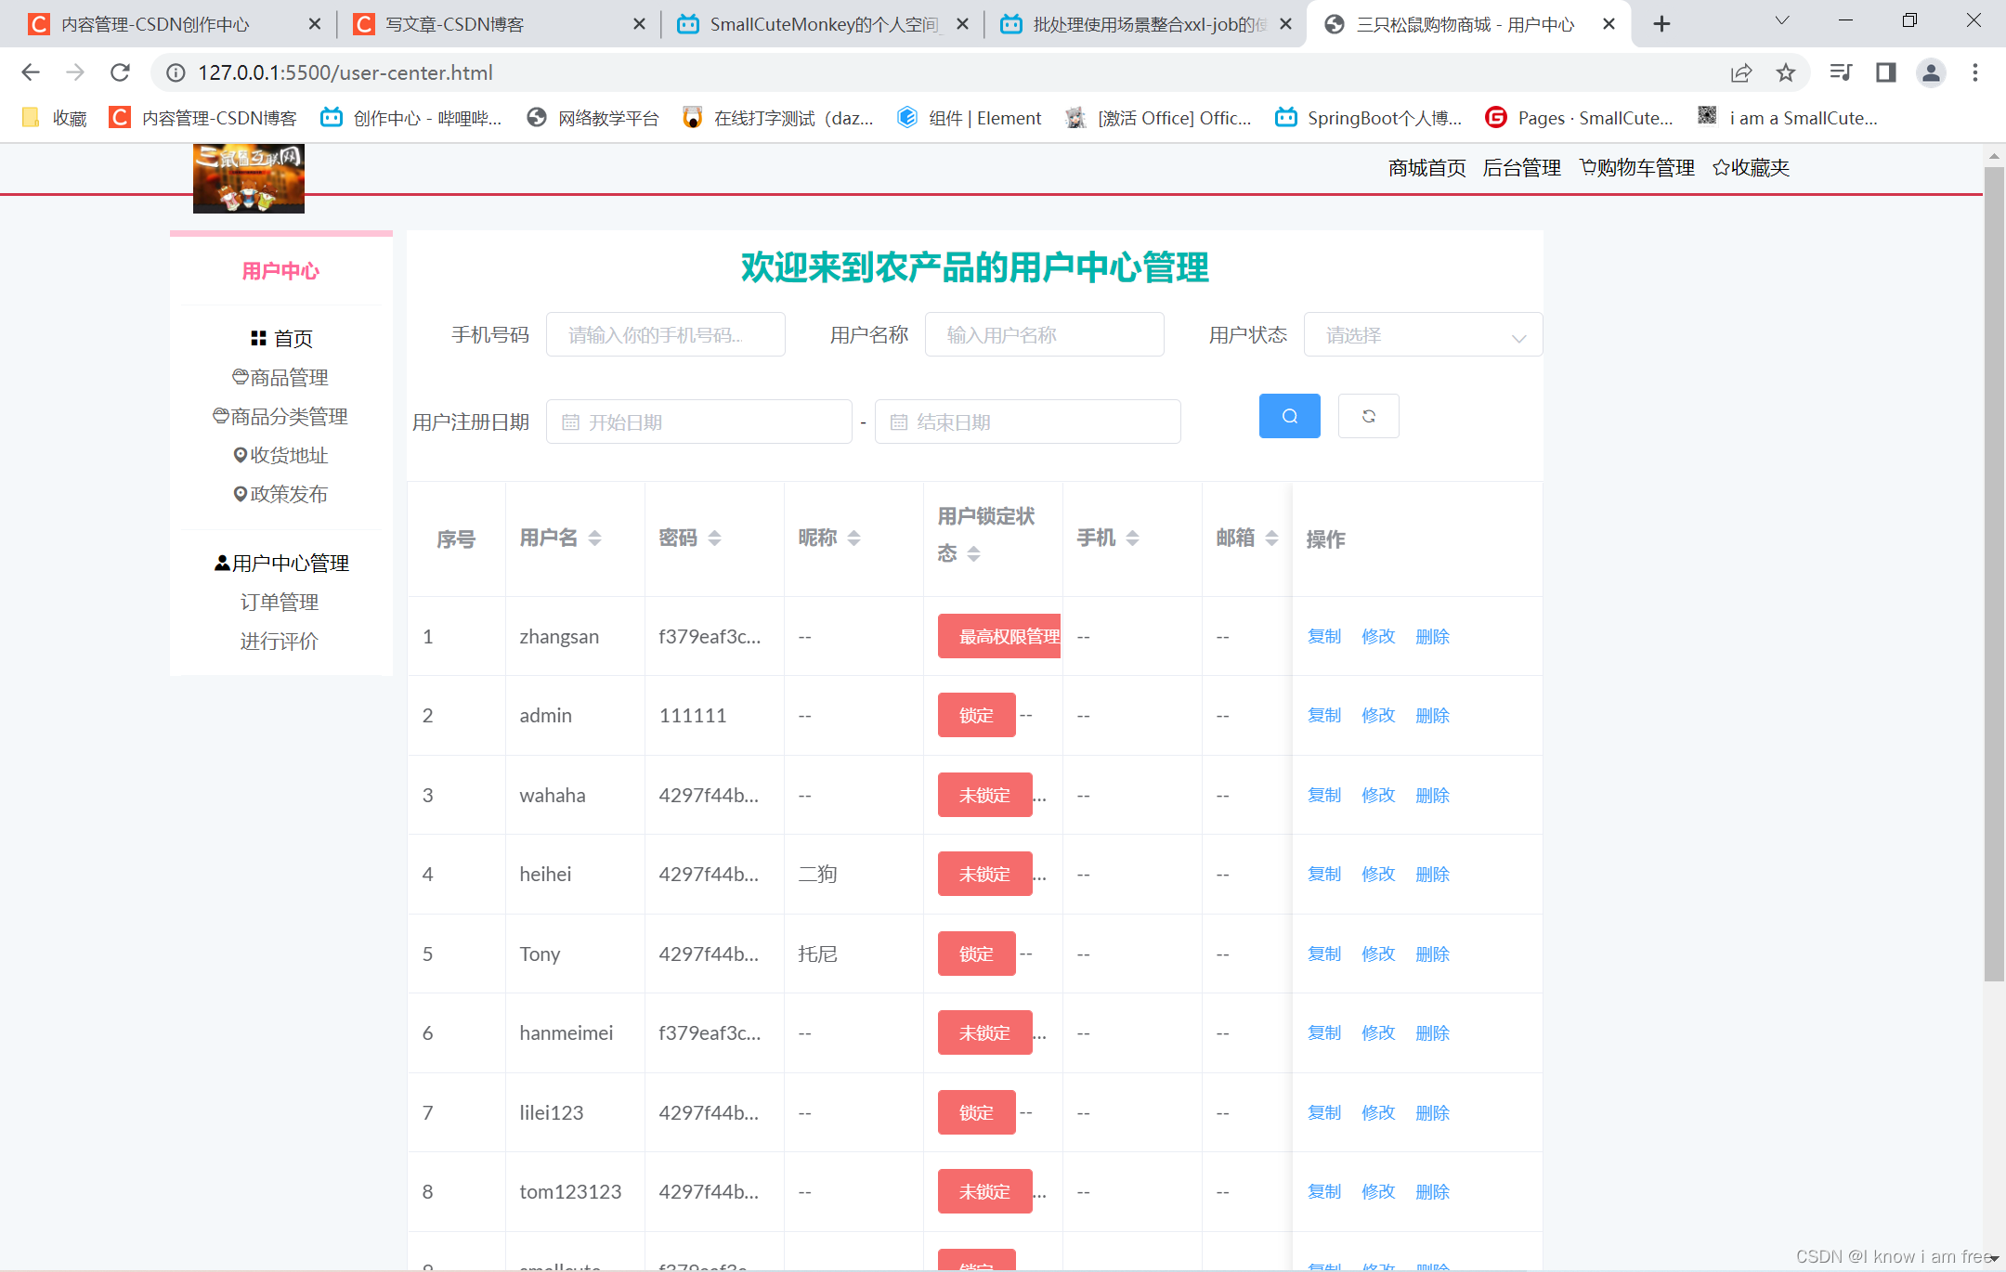Select 订单管理 in sidebar
The height and width of the screenshot is (1272, 2006).
point(280,602)
